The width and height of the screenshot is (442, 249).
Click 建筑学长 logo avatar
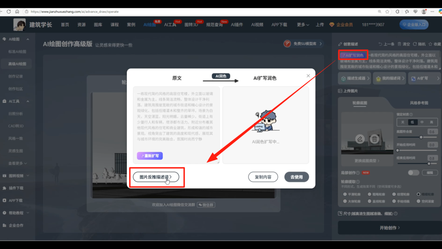coord(19,25)
